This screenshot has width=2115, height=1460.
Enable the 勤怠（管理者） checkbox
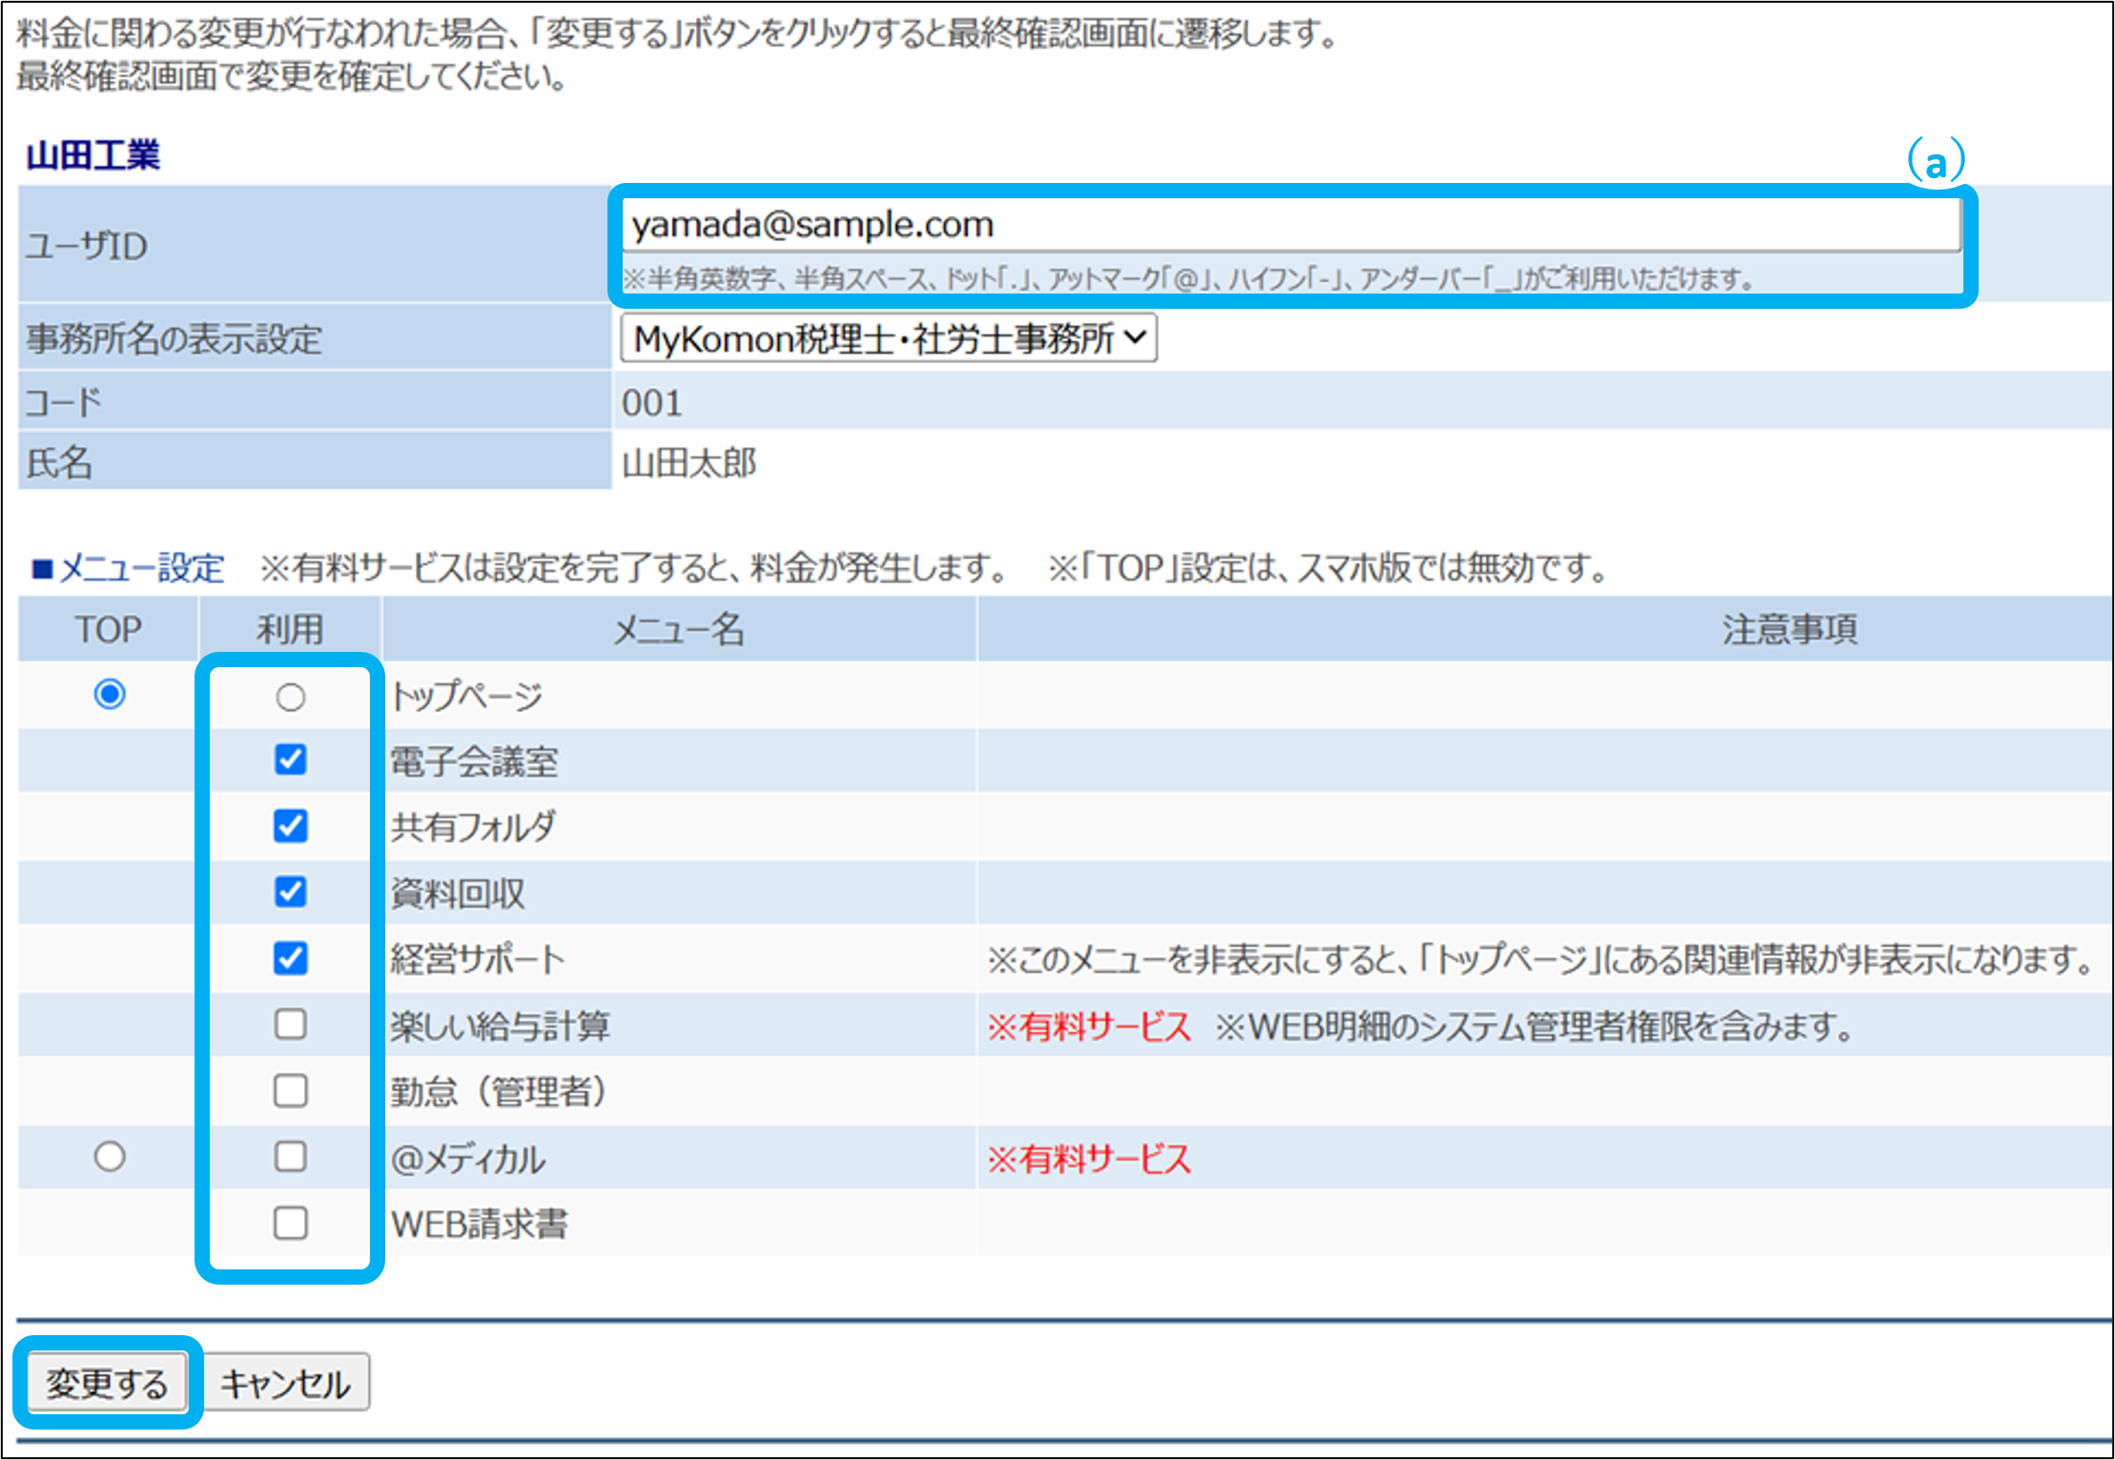click(290, 1090)
